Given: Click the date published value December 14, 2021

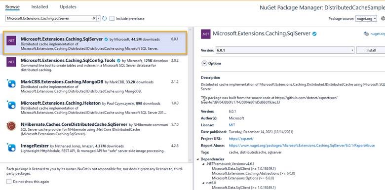Looking at the screenshot, I should (261, 132).
